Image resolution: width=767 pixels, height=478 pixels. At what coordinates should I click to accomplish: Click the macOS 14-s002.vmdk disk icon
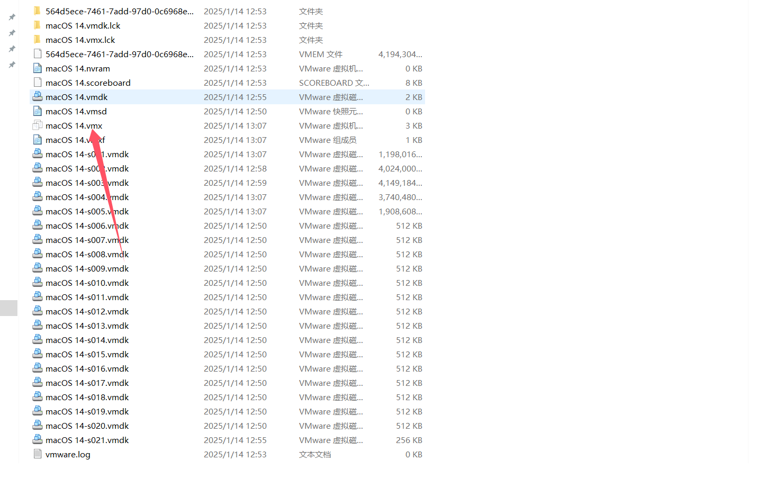click(x=37, y=168)
